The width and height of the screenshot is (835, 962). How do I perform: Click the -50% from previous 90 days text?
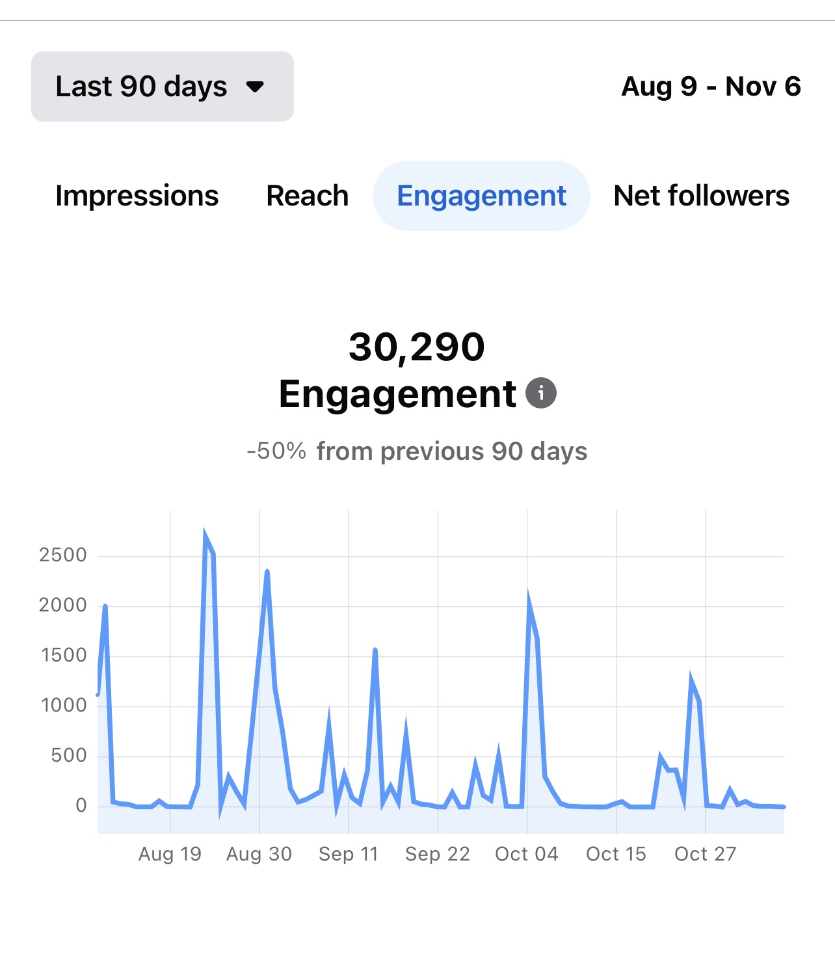pyautogui.click(x=417, y=451)
